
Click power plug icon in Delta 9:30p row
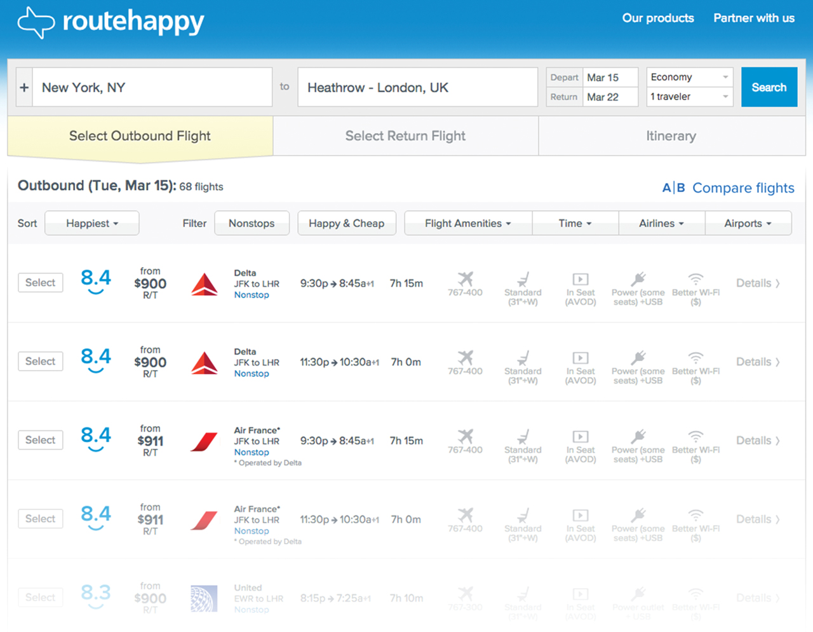638,279
